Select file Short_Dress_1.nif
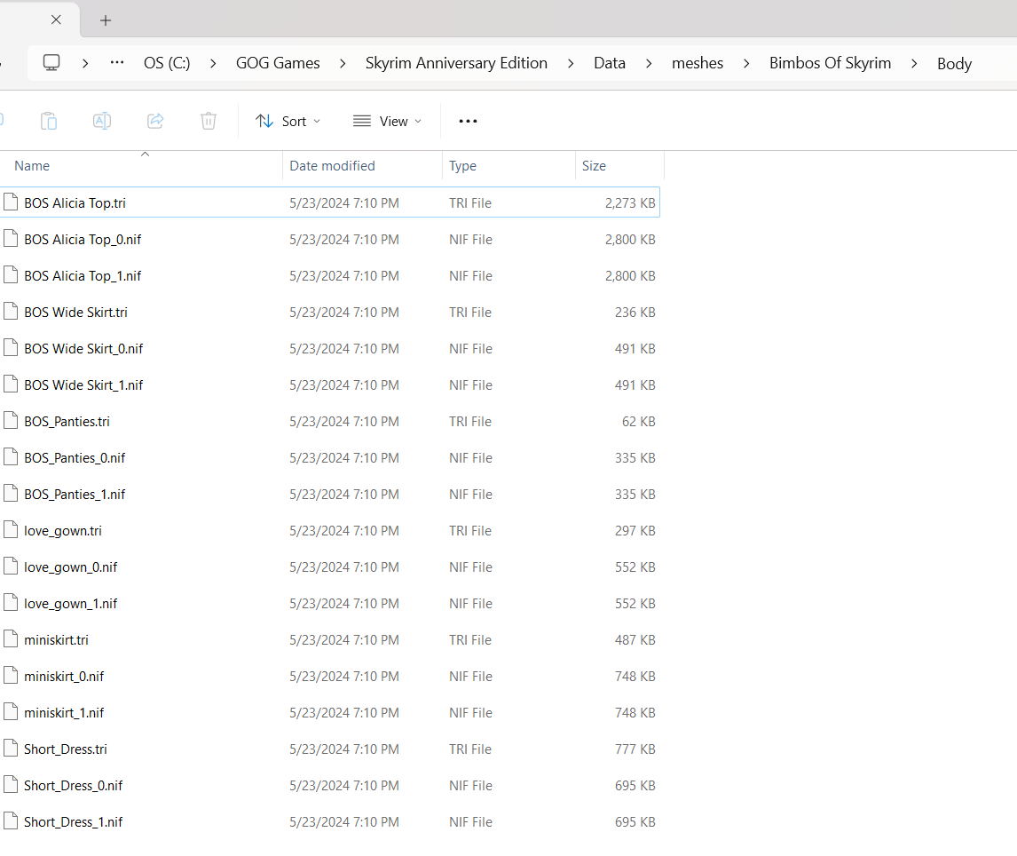 (x=330, y=821)
